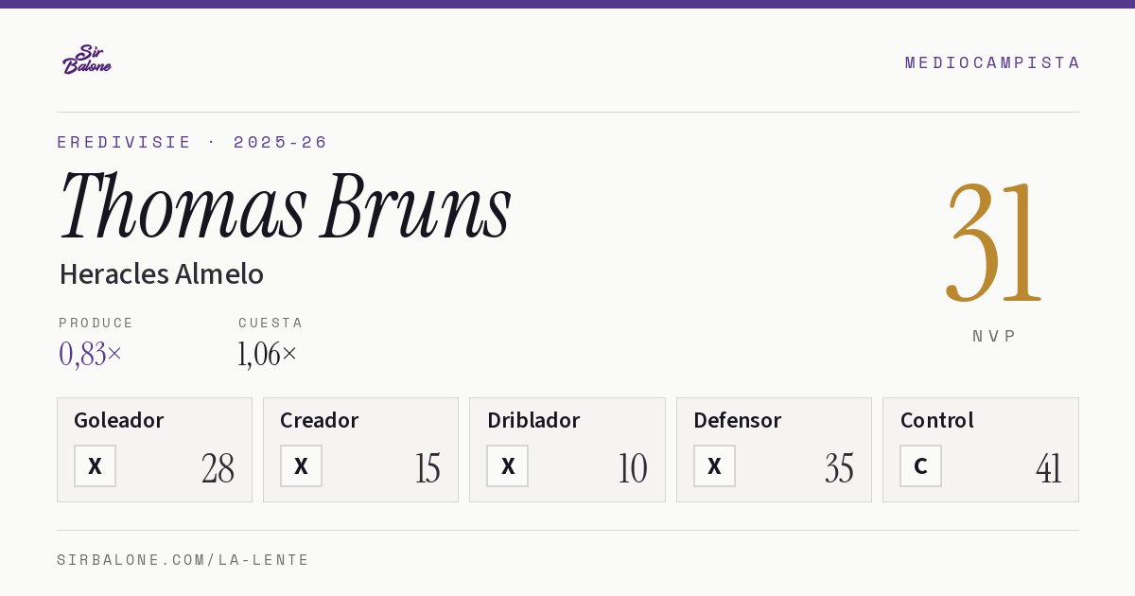This screenshot has height=596, width=1135.
Task: Click the Goleador card title
Action: [x=119, y=420]
